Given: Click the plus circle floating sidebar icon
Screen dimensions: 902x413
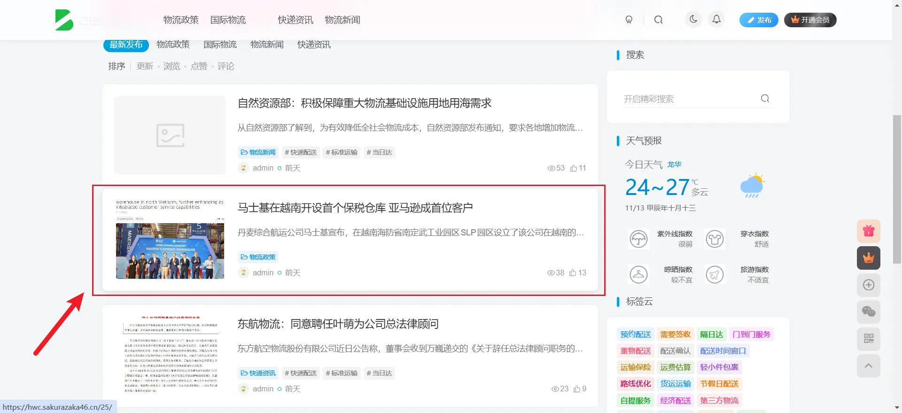Looking at the screenshot, I should [x=868, y=285].
